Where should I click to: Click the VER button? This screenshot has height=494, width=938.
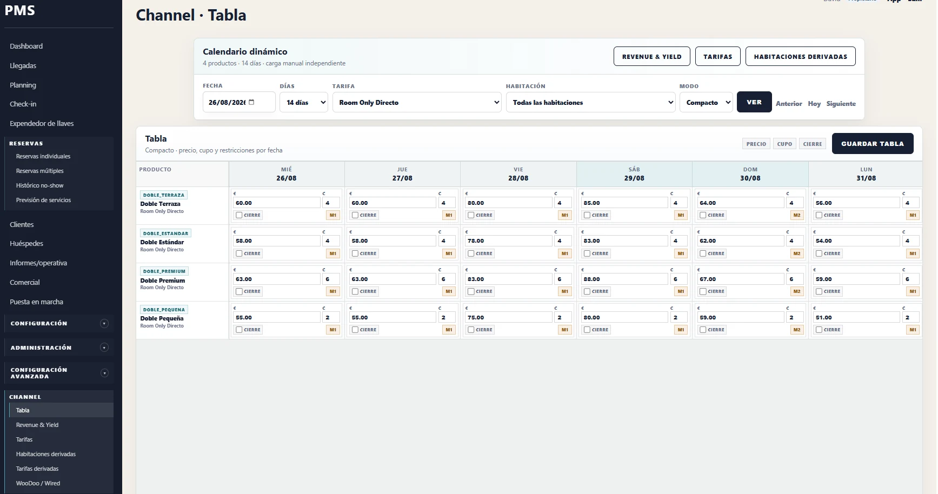[x=754, y=102]
